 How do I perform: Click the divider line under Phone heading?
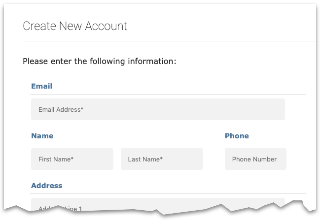(x=266, y=144)
